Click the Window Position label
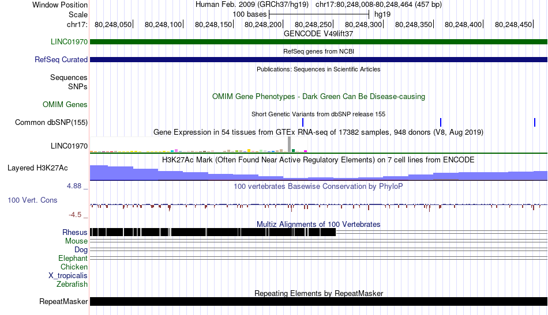548x315 pixels. click(60, 5)
